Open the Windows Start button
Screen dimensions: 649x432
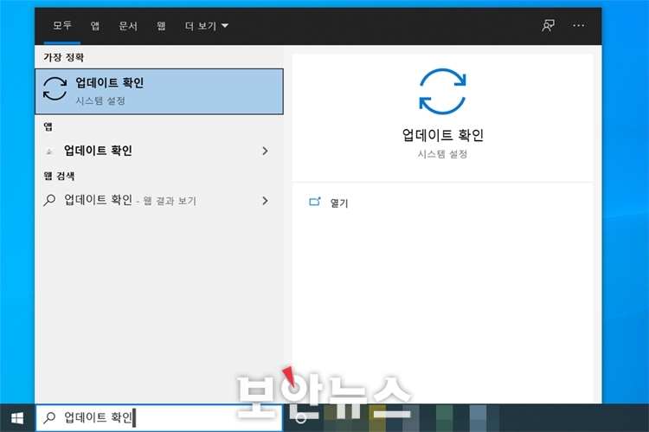pos(17,418)
